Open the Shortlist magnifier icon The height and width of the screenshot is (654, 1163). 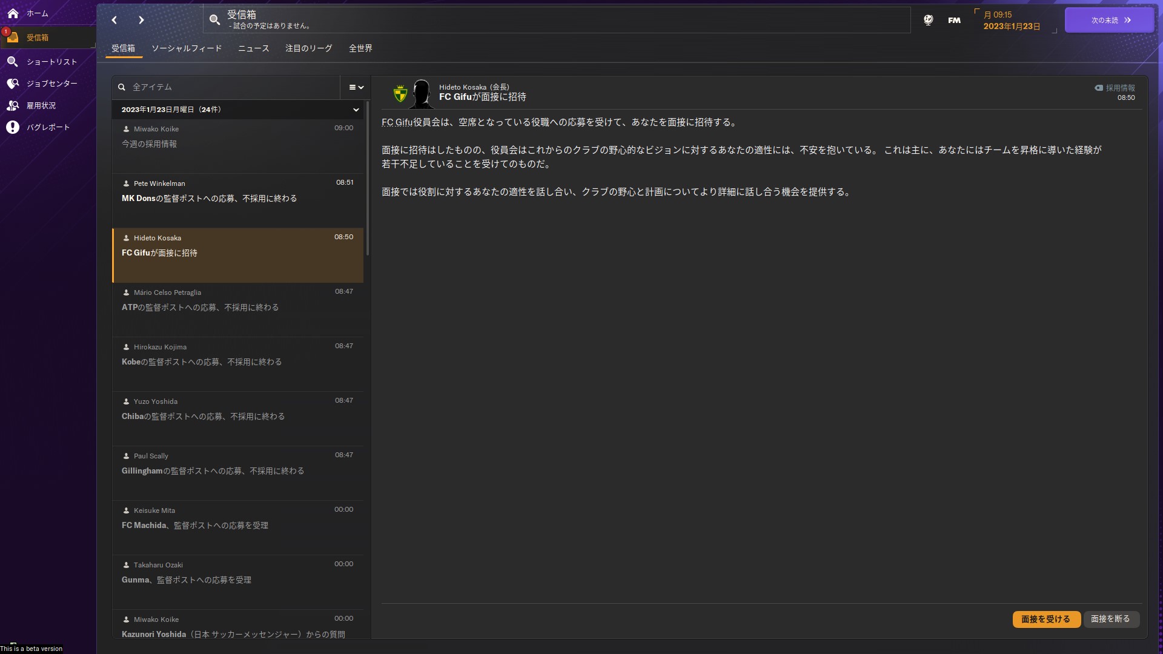tap(13, 62)
